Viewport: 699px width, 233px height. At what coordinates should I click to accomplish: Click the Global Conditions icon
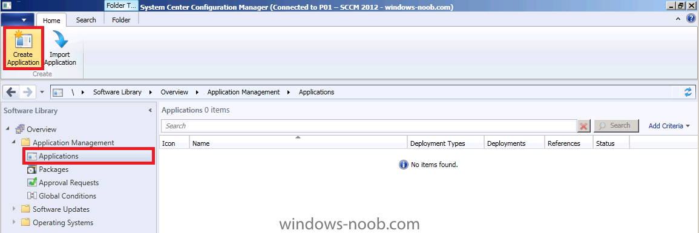pyautogui.click(x=31, y=196)
